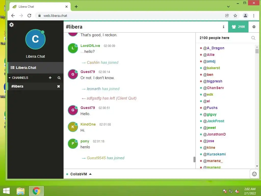The height and width of the screenshot is (196, 261).
Task: Click Cashlin in the join notice
Action: click(93, 63)
